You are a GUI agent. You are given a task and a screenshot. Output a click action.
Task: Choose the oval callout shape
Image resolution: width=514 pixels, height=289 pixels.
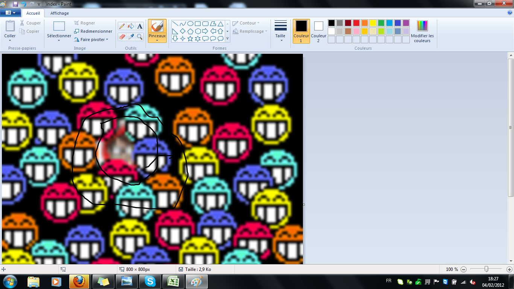coord(213,38)
